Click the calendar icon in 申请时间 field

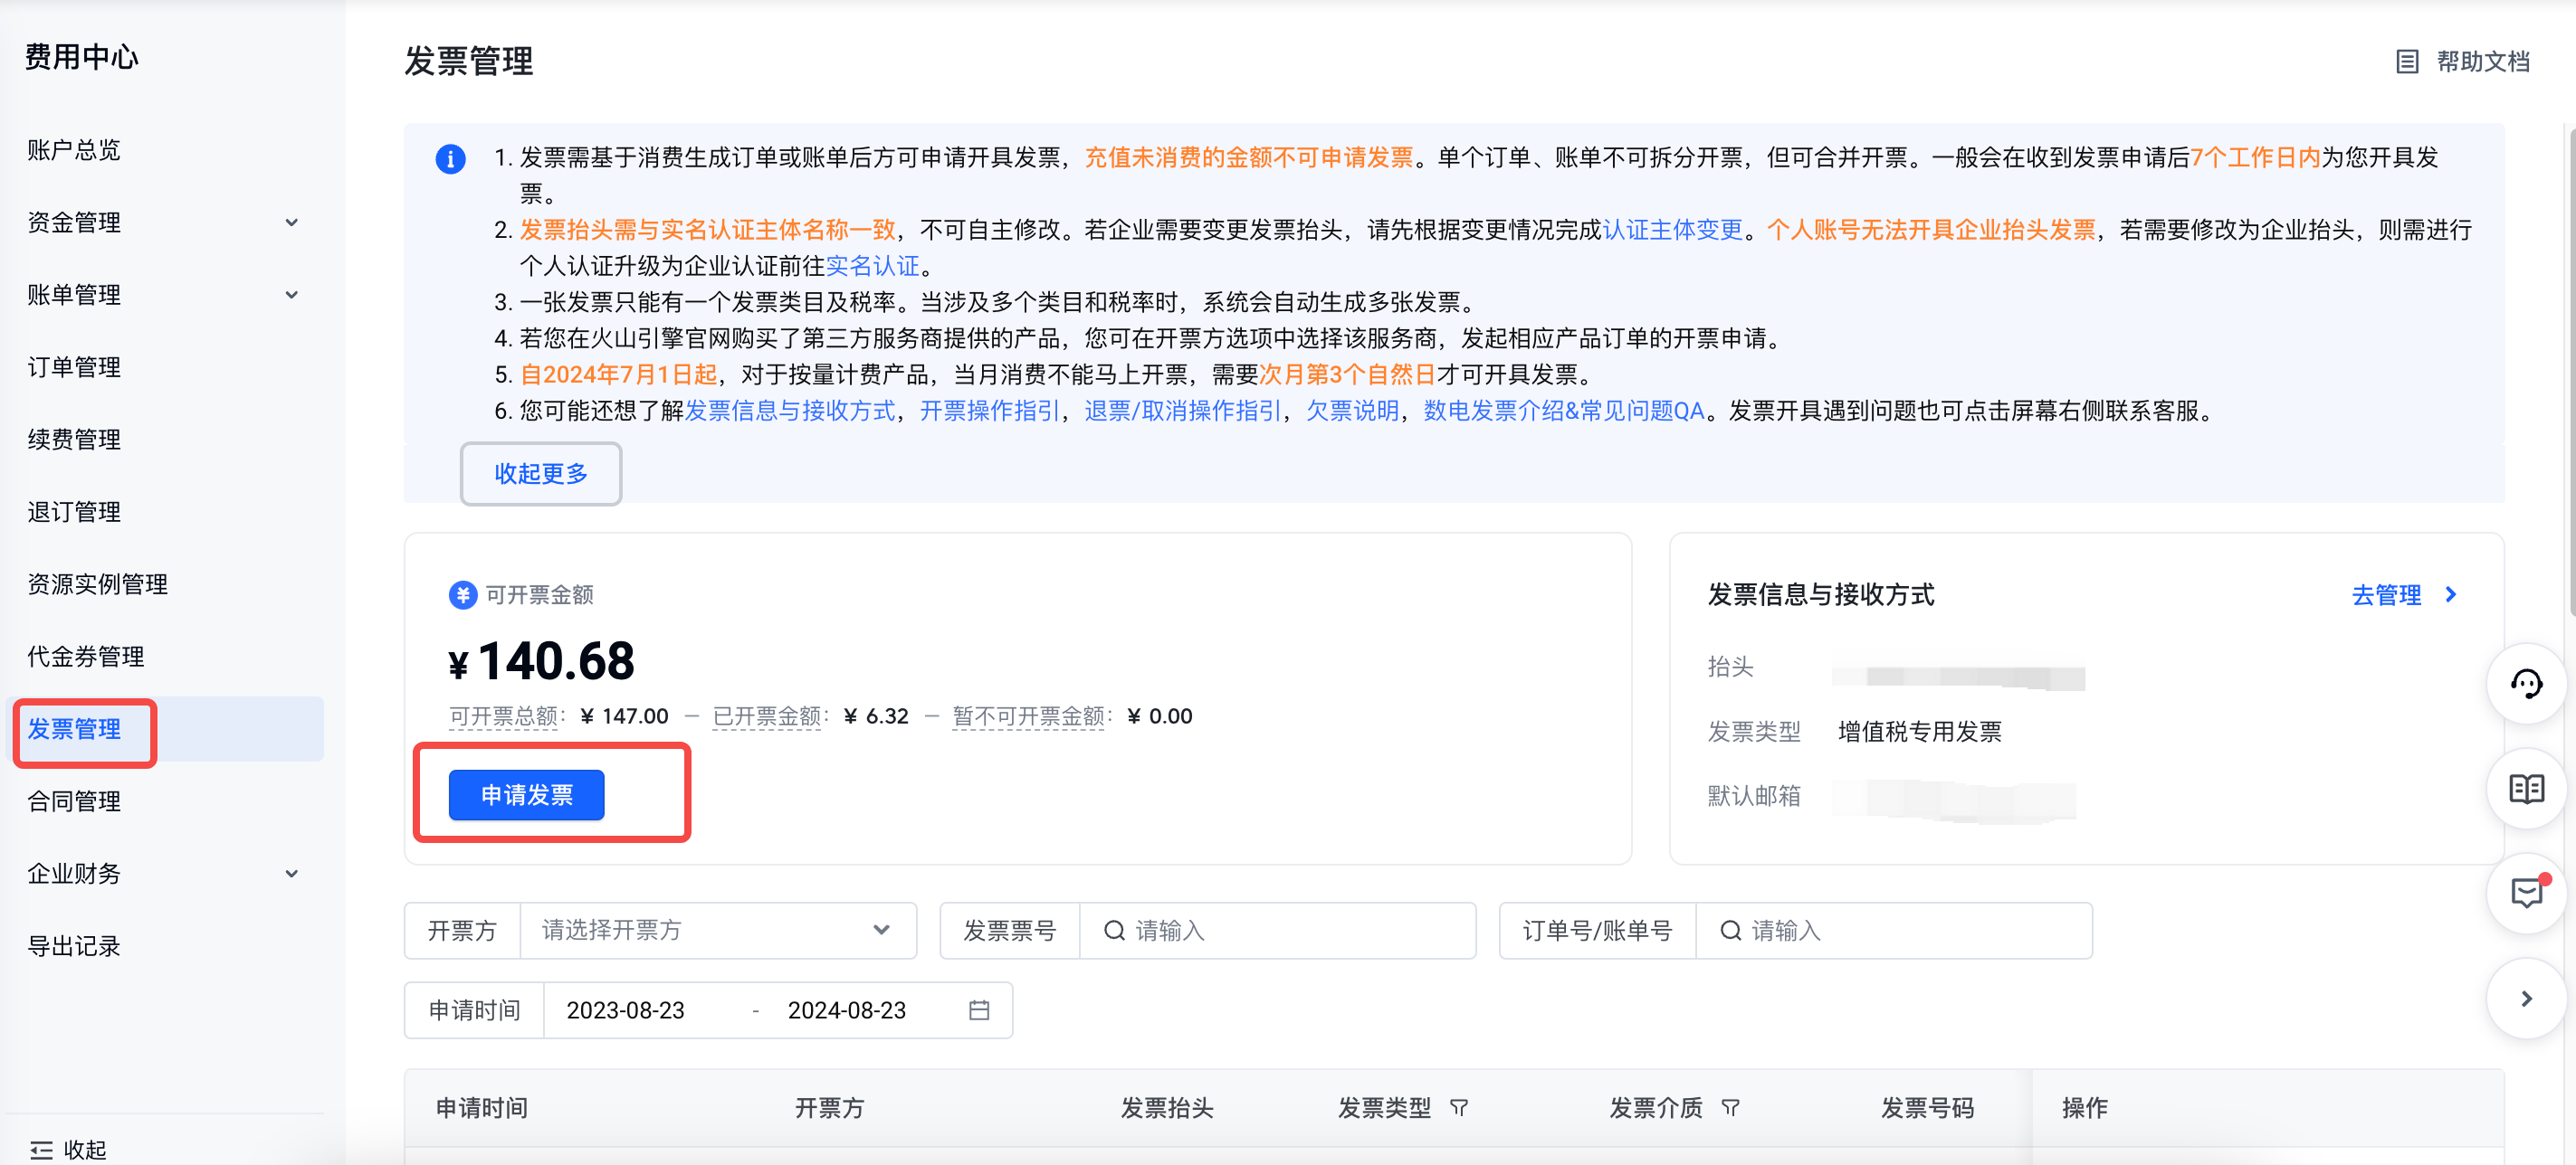point(978,1010)
